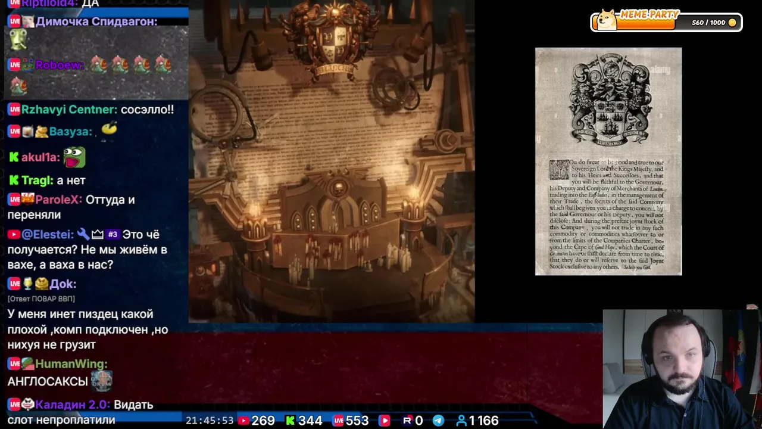Click the LIVE viewer count 553
Screen dimensions: 762x429
point(357,421)
